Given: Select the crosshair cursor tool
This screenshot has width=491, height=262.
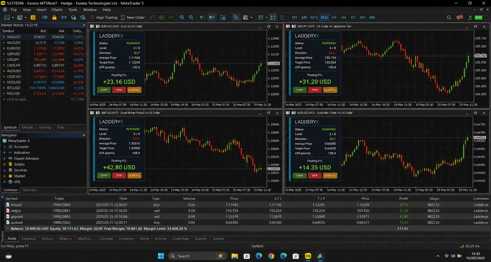Looking at the screenshot, I should pos(236,17).
